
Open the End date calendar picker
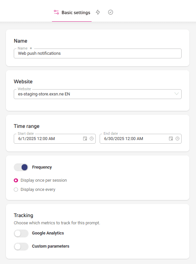coord(171,139)
